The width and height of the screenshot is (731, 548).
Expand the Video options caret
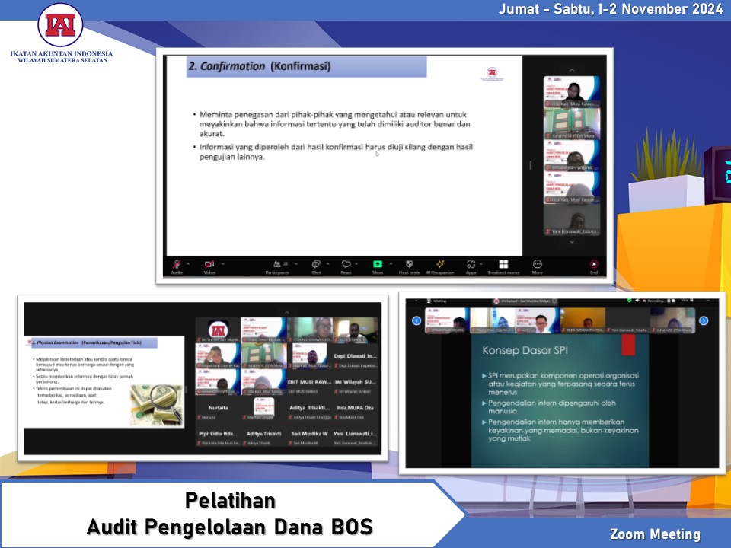[223, 264]
